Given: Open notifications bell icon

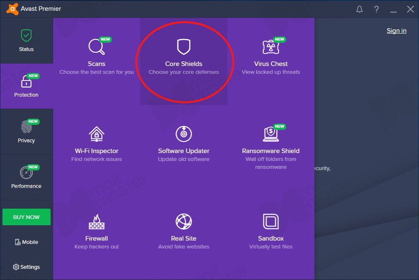Looking at the screenshot, I should coord(359,10).
